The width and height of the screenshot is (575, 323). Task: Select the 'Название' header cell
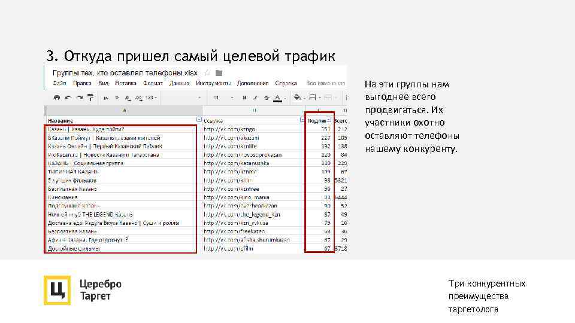123,120
